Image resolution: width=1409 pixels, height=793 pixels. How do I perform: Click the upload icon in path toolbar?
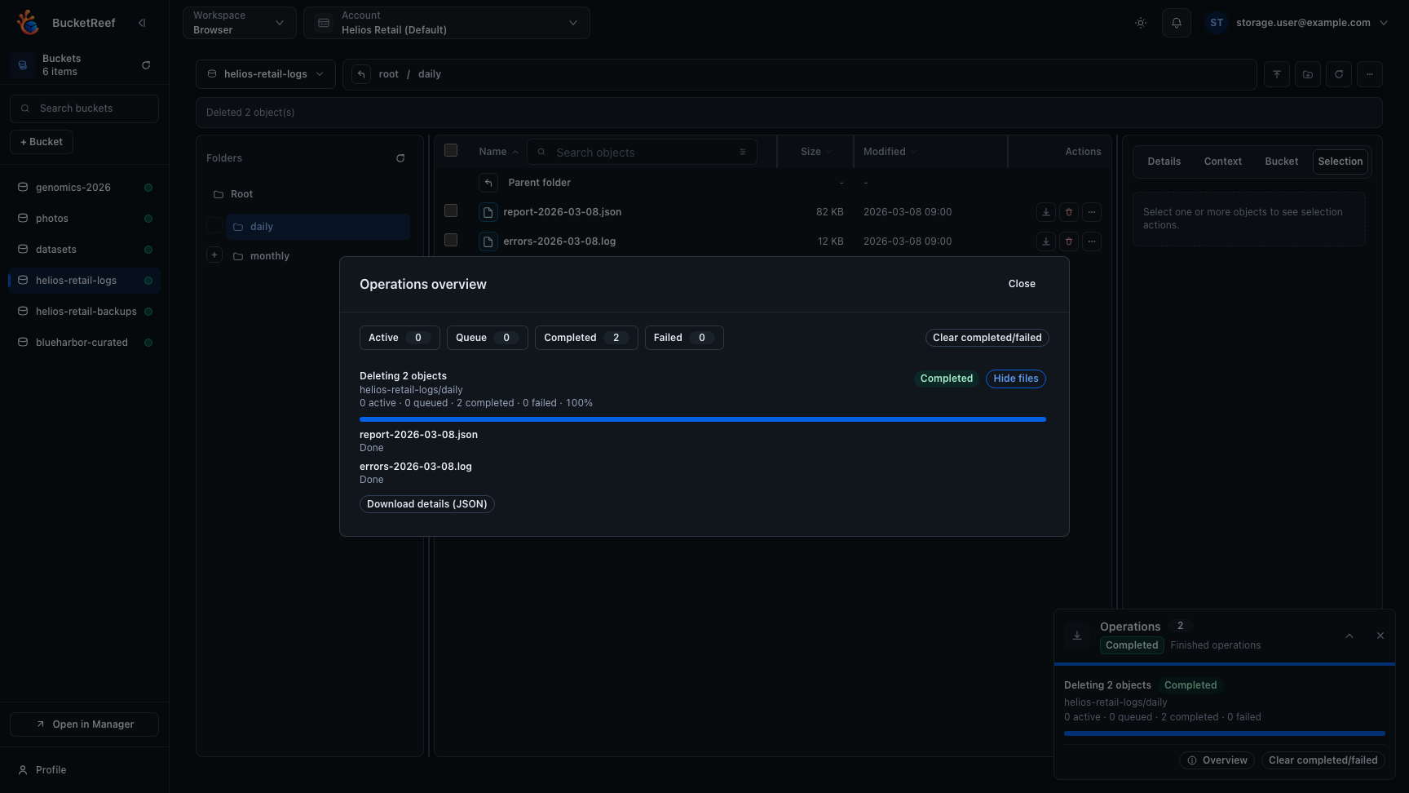pyautogui.click(x=1277, y=74)
